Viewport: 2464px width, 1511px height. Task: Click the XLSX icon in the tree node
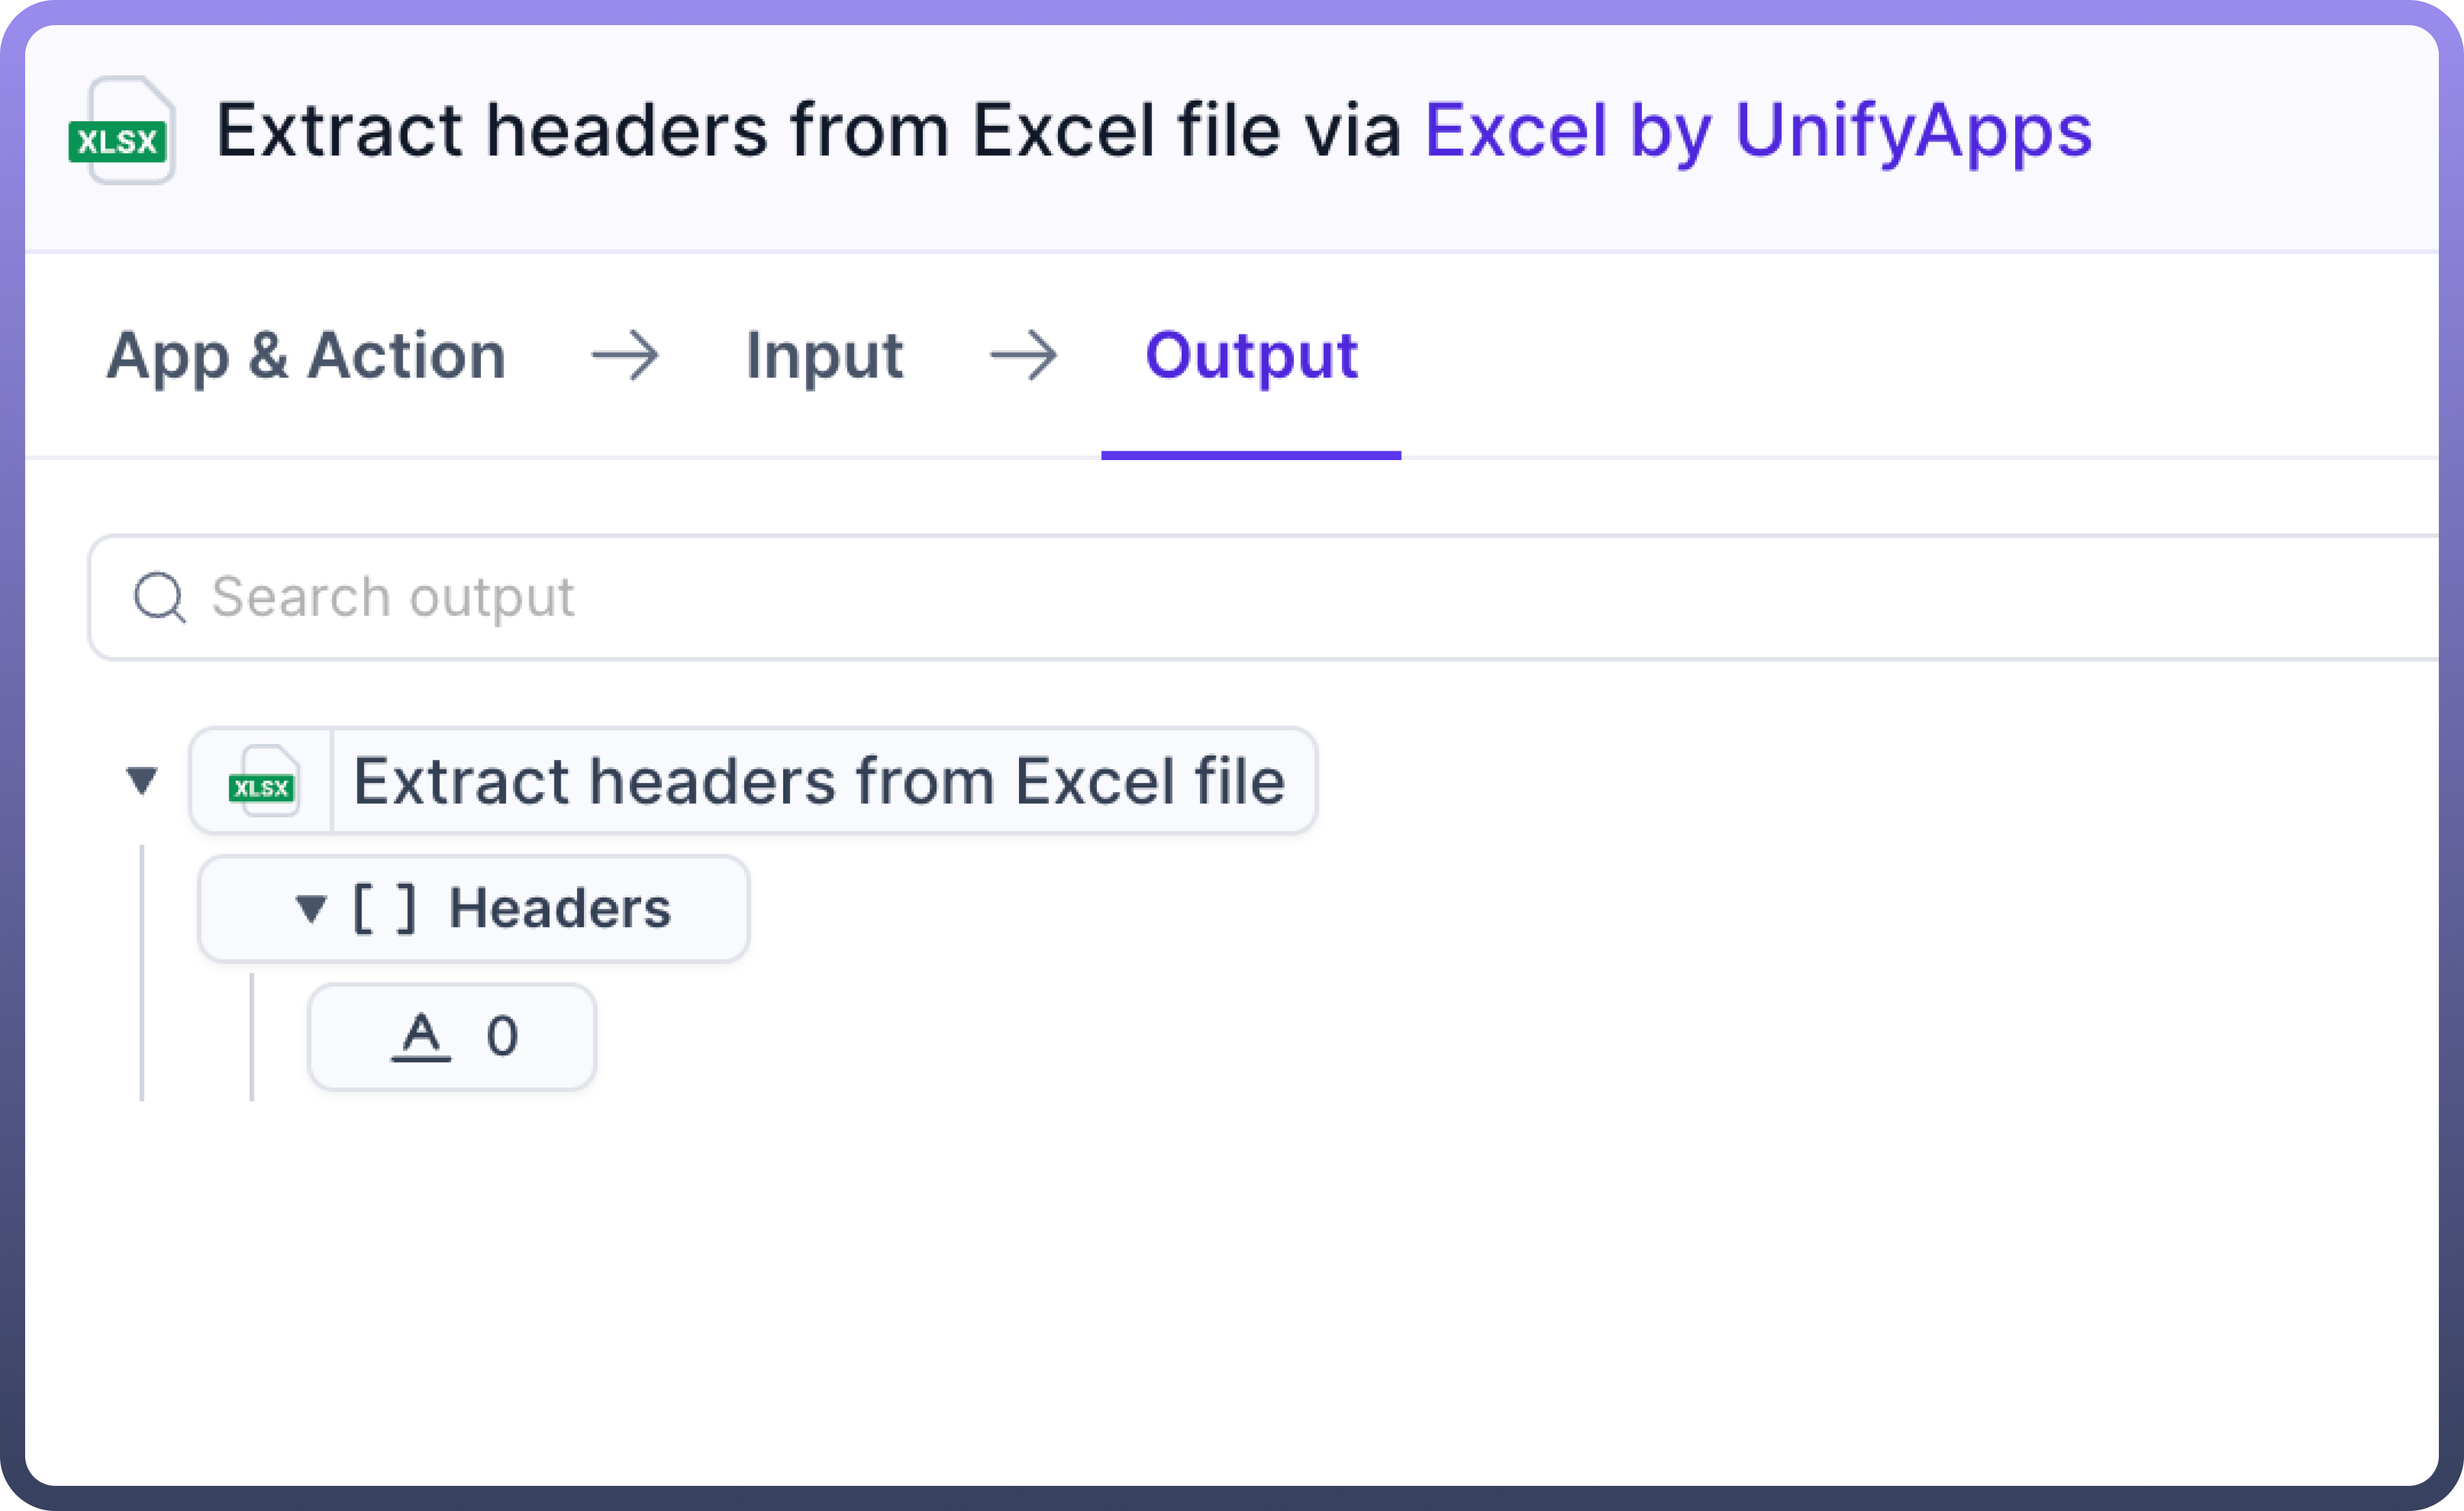(262, 782)
